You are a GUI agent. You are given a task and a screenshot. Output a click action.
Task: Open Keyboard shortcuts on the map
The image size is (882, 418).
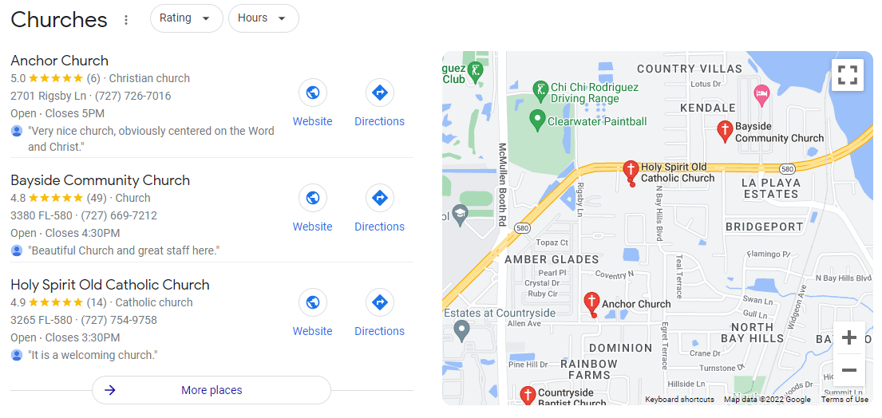pyautogui.click(x=679, y=400)
